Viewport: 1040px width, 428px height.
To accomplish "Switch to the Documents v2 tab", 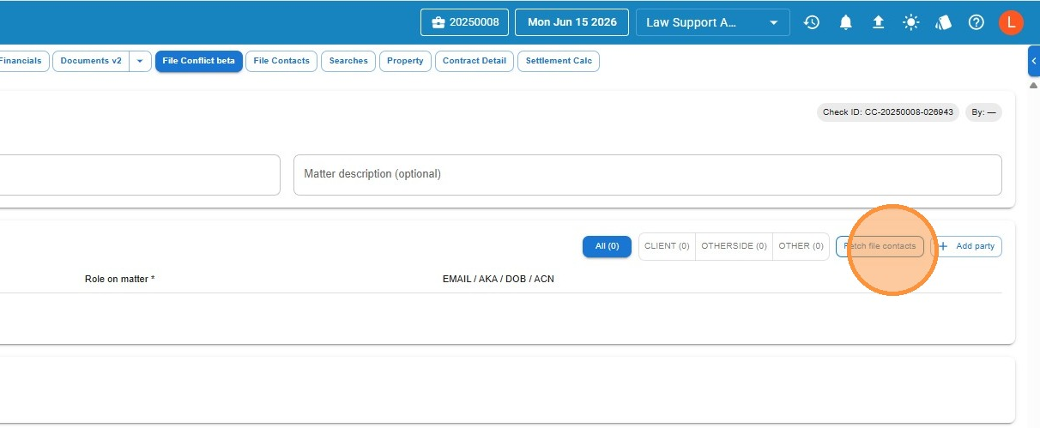I will [x=91, y=61].
